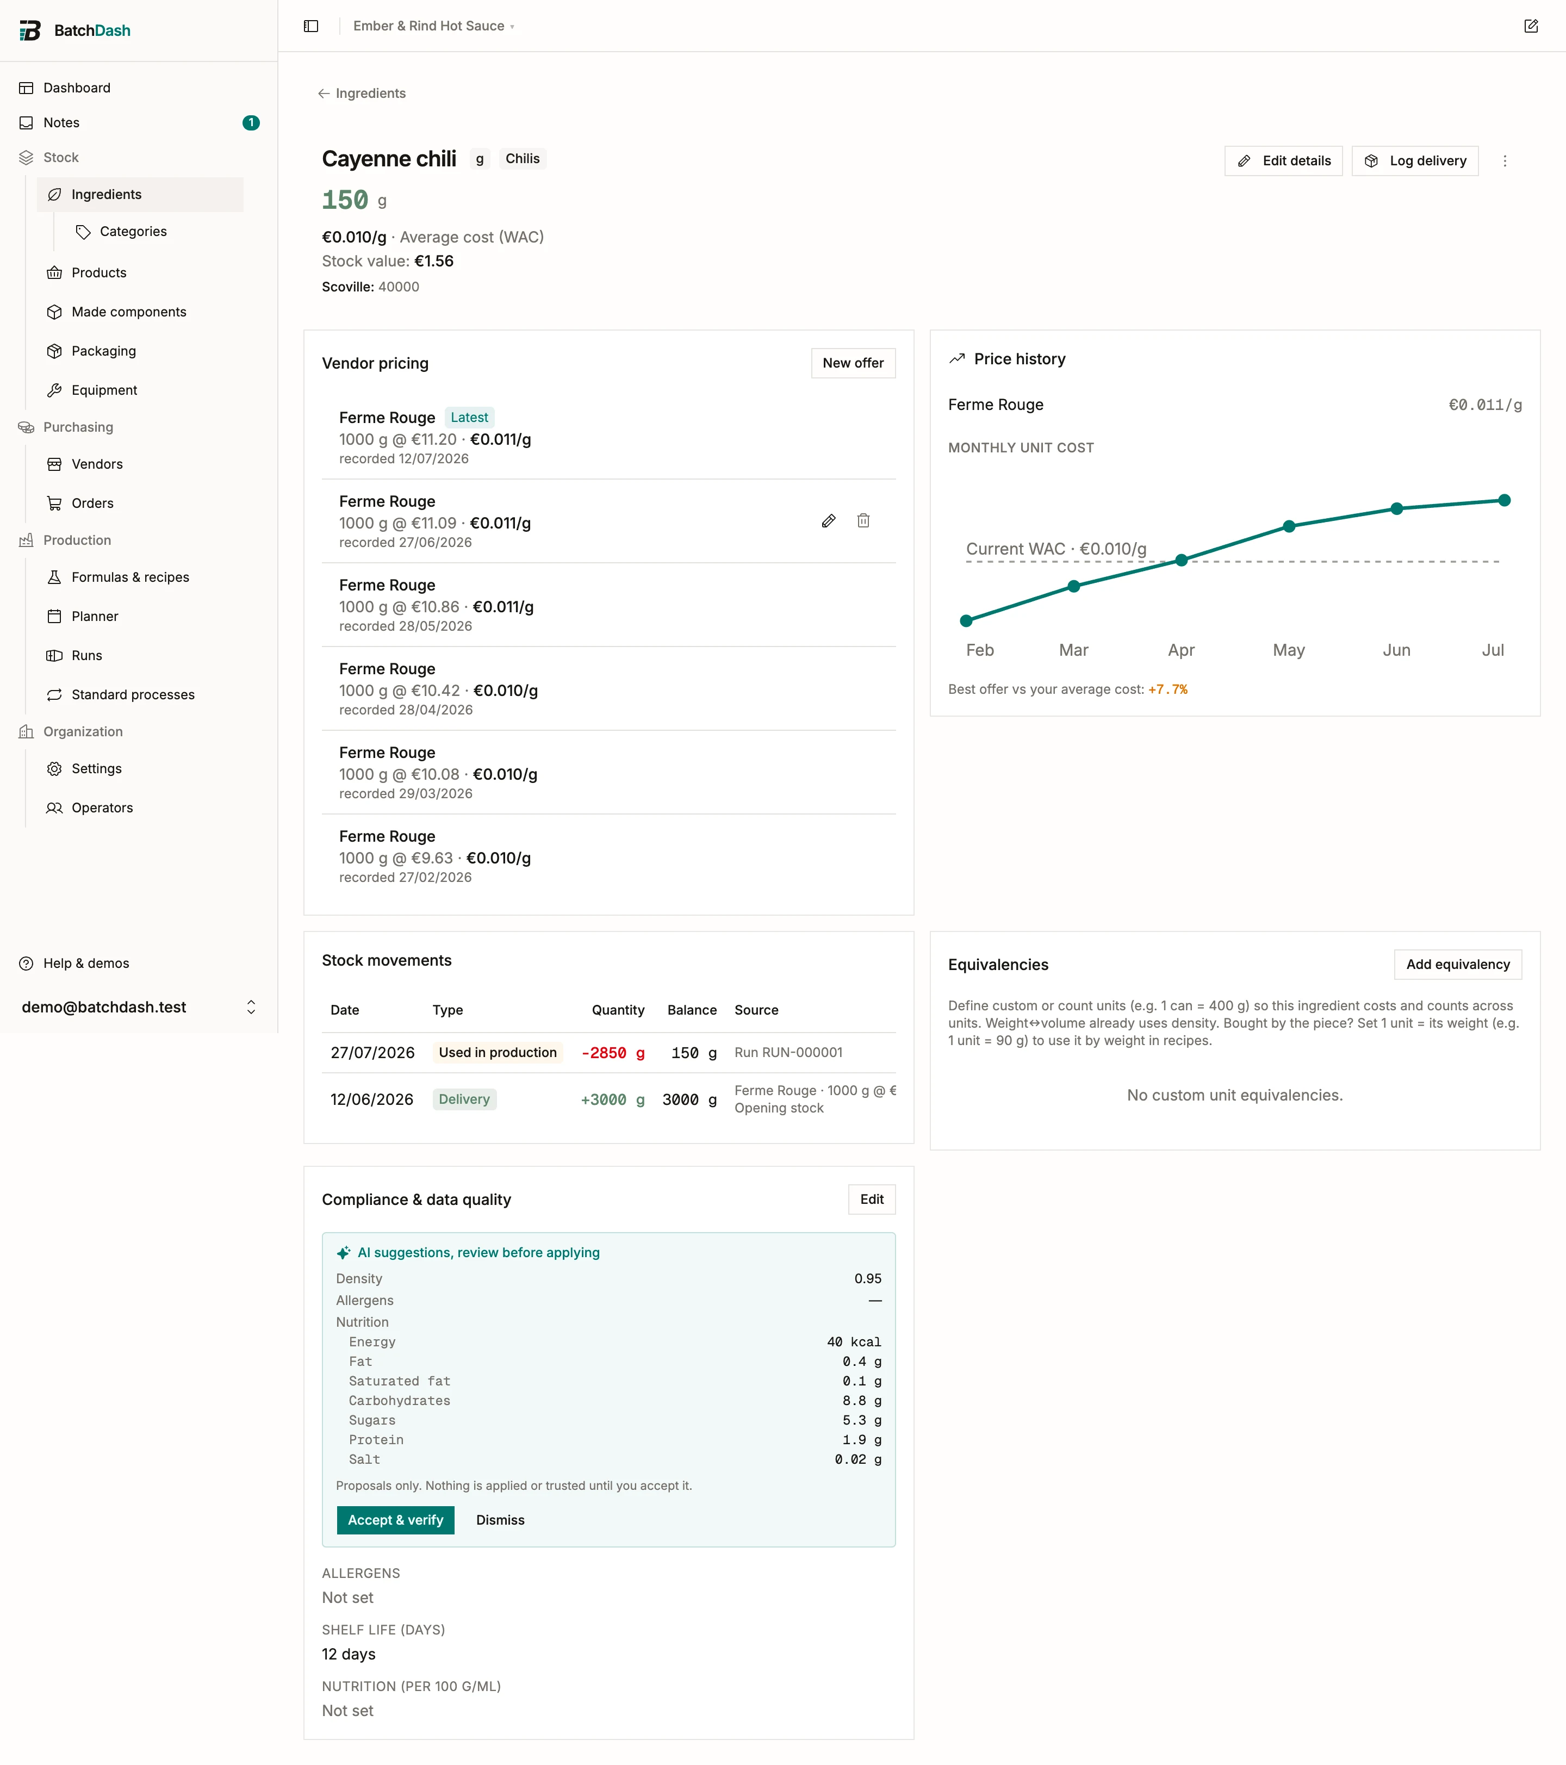Click Accept & verify AI suggestions
This screenshot has height=1765, width=1566.
click(395, 1520)
